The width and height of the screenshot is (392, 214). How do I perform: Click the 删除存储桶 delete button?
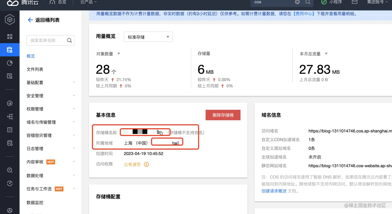[x=223, y=115]
